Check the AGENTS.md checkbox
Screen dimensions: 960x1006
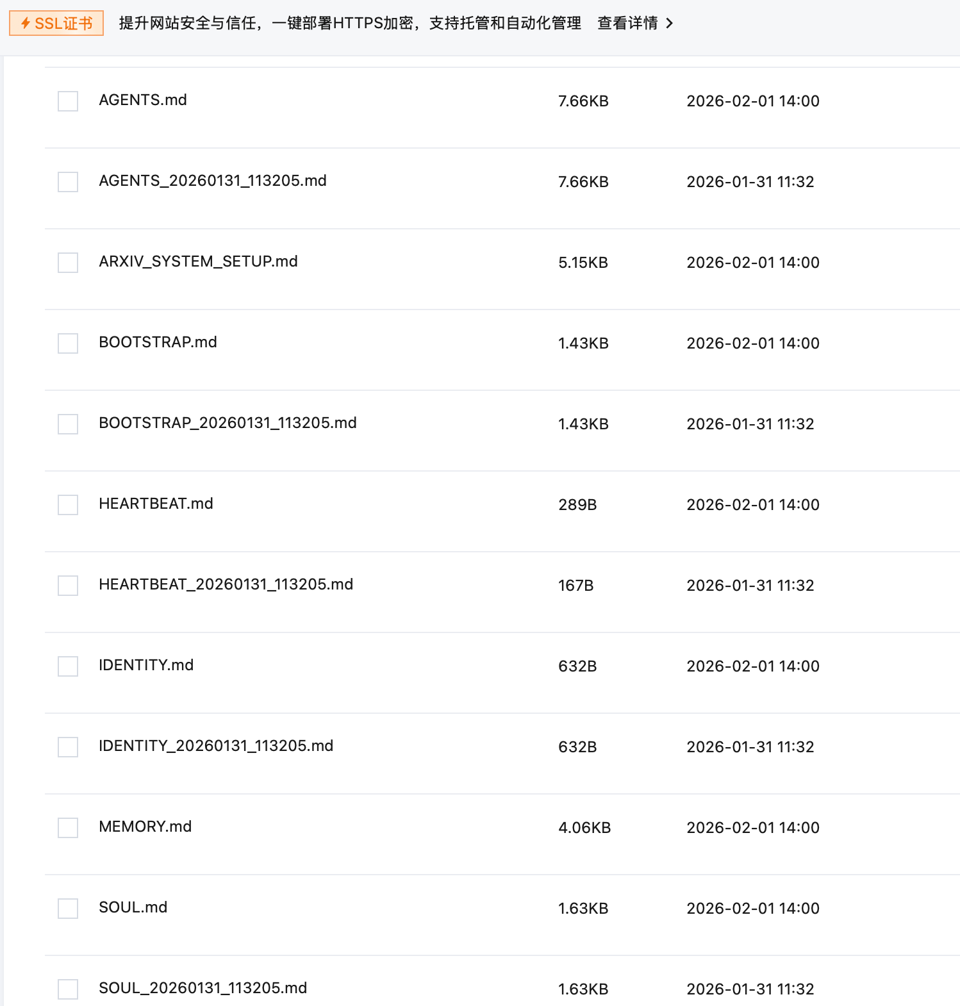click(x=68, y=101)
